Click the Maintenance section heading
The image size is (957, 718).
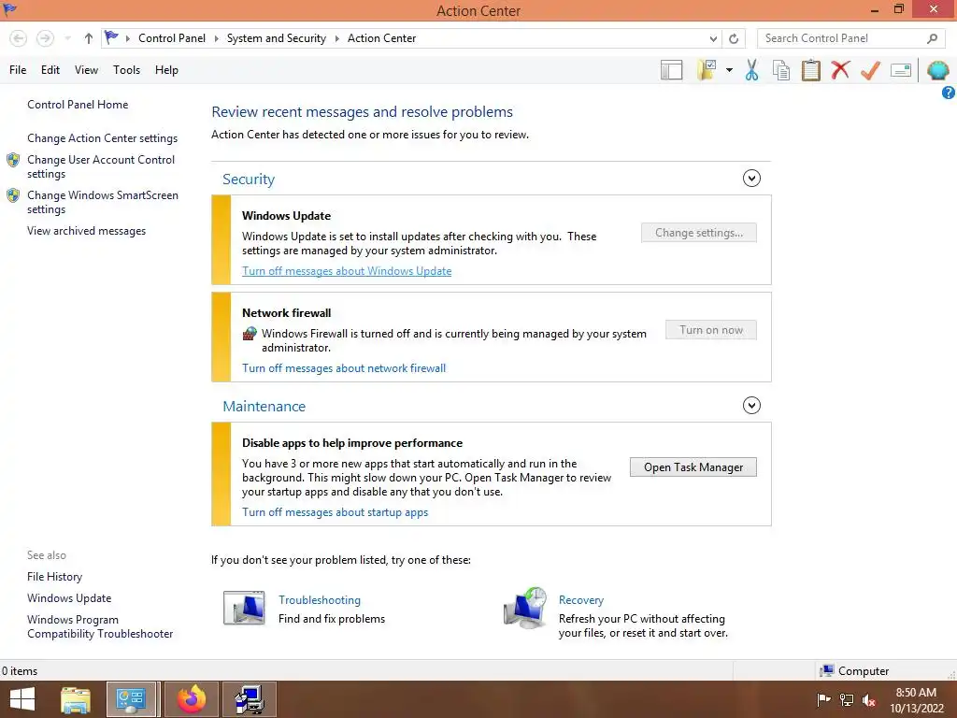click(264, 406)
